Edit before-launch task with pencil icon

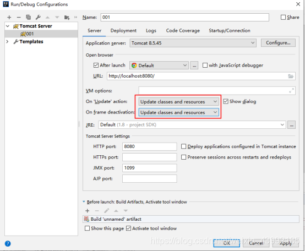tap(106, 211)
